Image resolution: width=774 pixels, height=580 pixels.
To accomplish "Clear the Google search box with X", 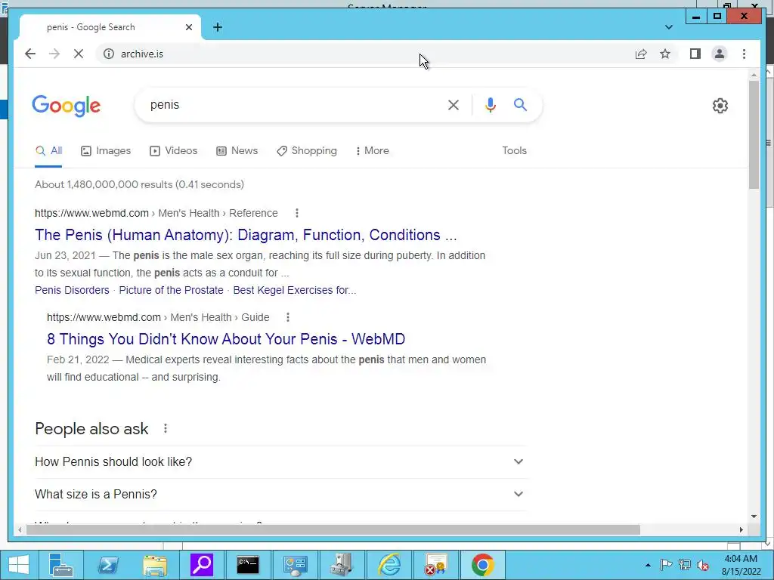I will point(454,105).
